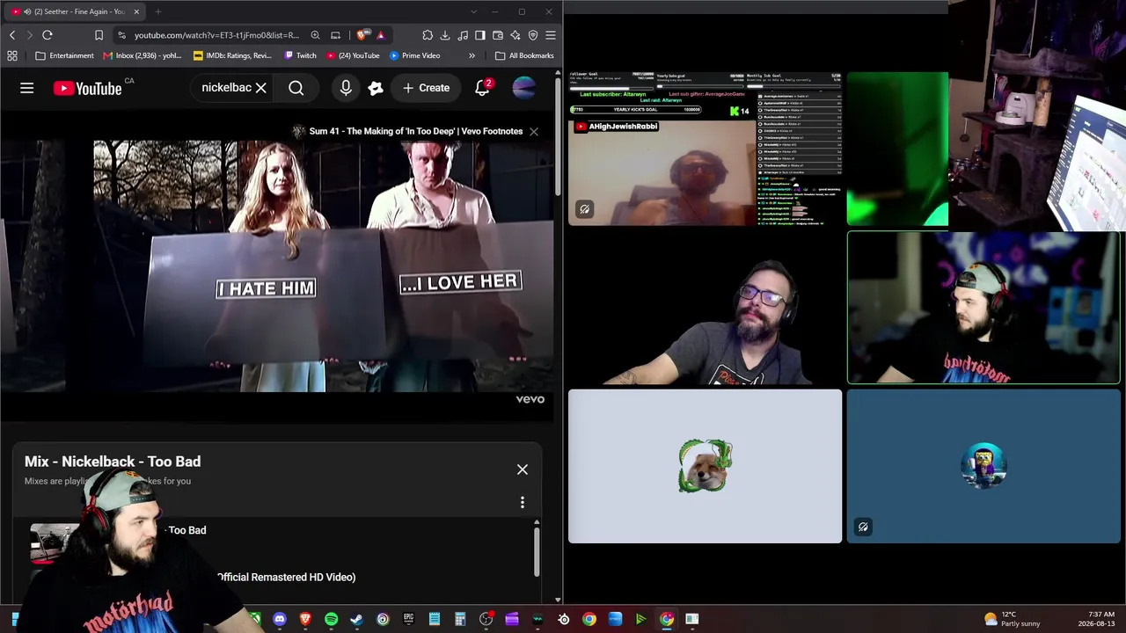Toggle the browser sidebar panel

480,35
